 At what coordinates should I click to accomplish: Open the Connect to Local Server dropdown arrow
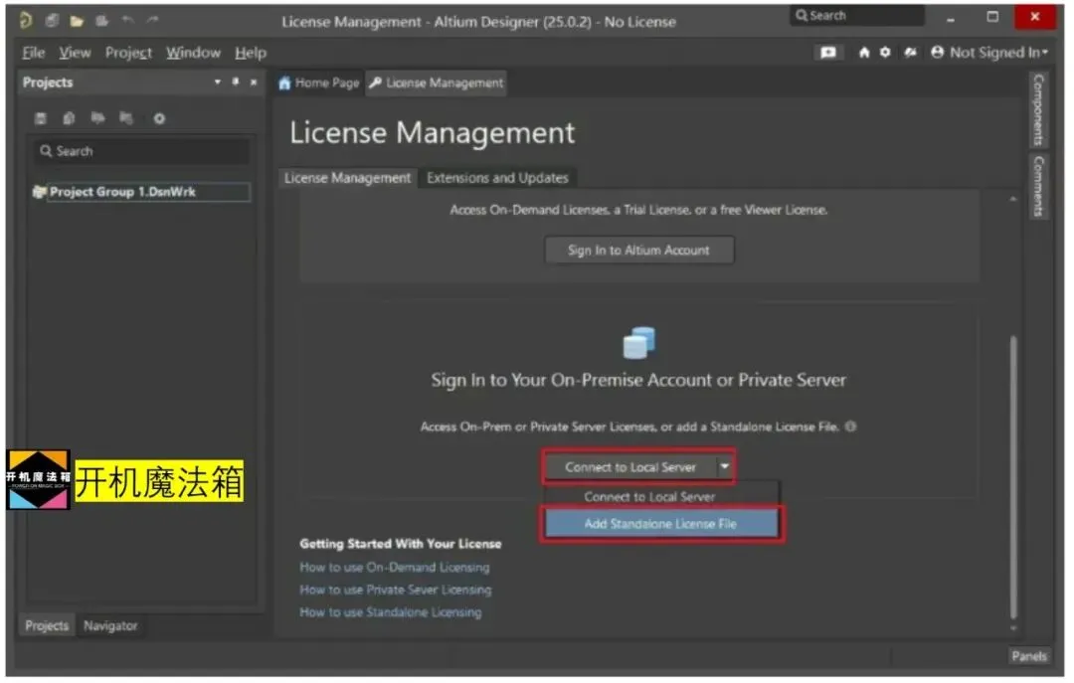[725, 466]
